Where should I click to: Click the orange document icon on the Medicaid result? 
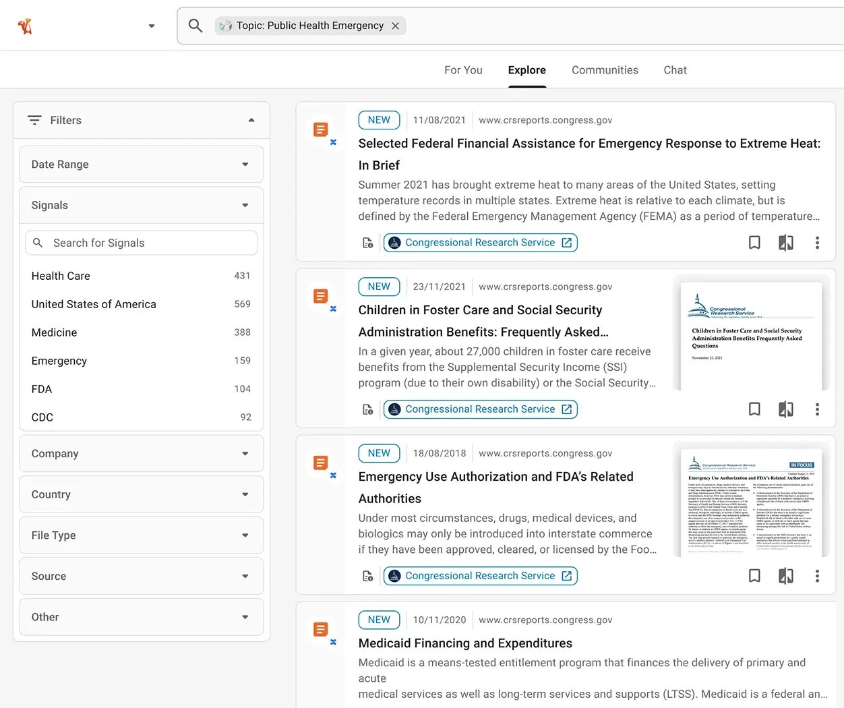coord(320,630)
